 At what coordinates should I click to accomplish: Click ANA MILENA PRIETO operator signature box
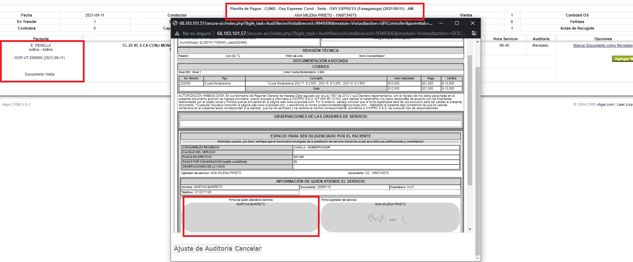click(x=390, y=217)
